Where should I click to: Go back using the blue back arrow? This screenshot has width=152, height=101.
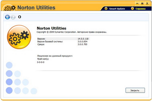pos(8,17)
